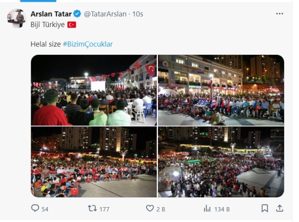The image size is (299, 222).
Task: Open the three-dot more options menu
Action: click(279, 14)
